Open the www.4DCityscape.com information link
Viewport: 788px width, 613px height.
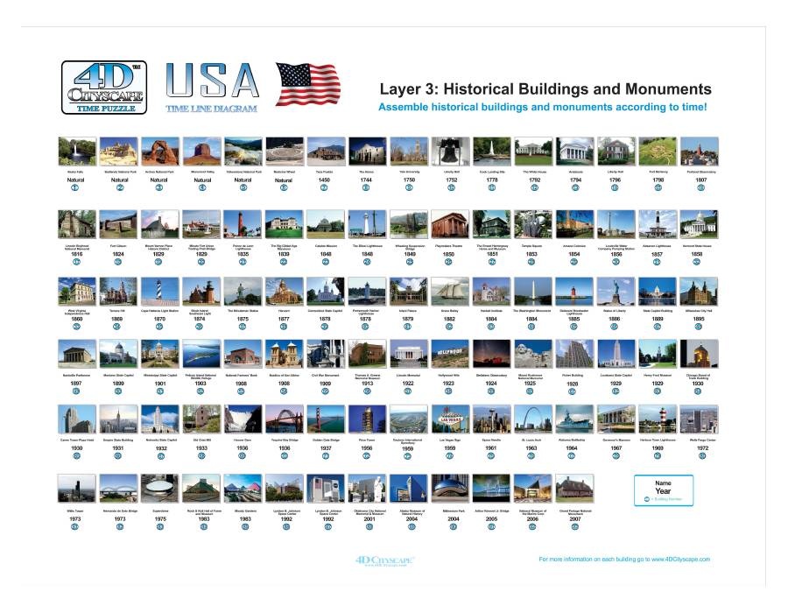coord(624,560)
